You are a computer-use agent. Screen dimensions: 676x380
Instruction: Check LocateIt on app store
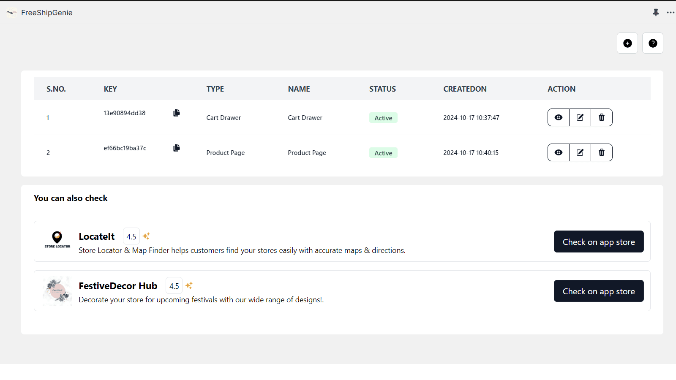[599, 242]
